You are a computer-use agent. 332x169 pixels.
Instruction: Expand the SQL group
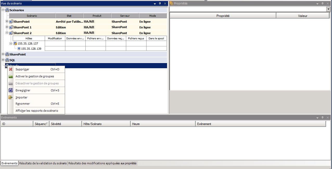pos(3,60)
